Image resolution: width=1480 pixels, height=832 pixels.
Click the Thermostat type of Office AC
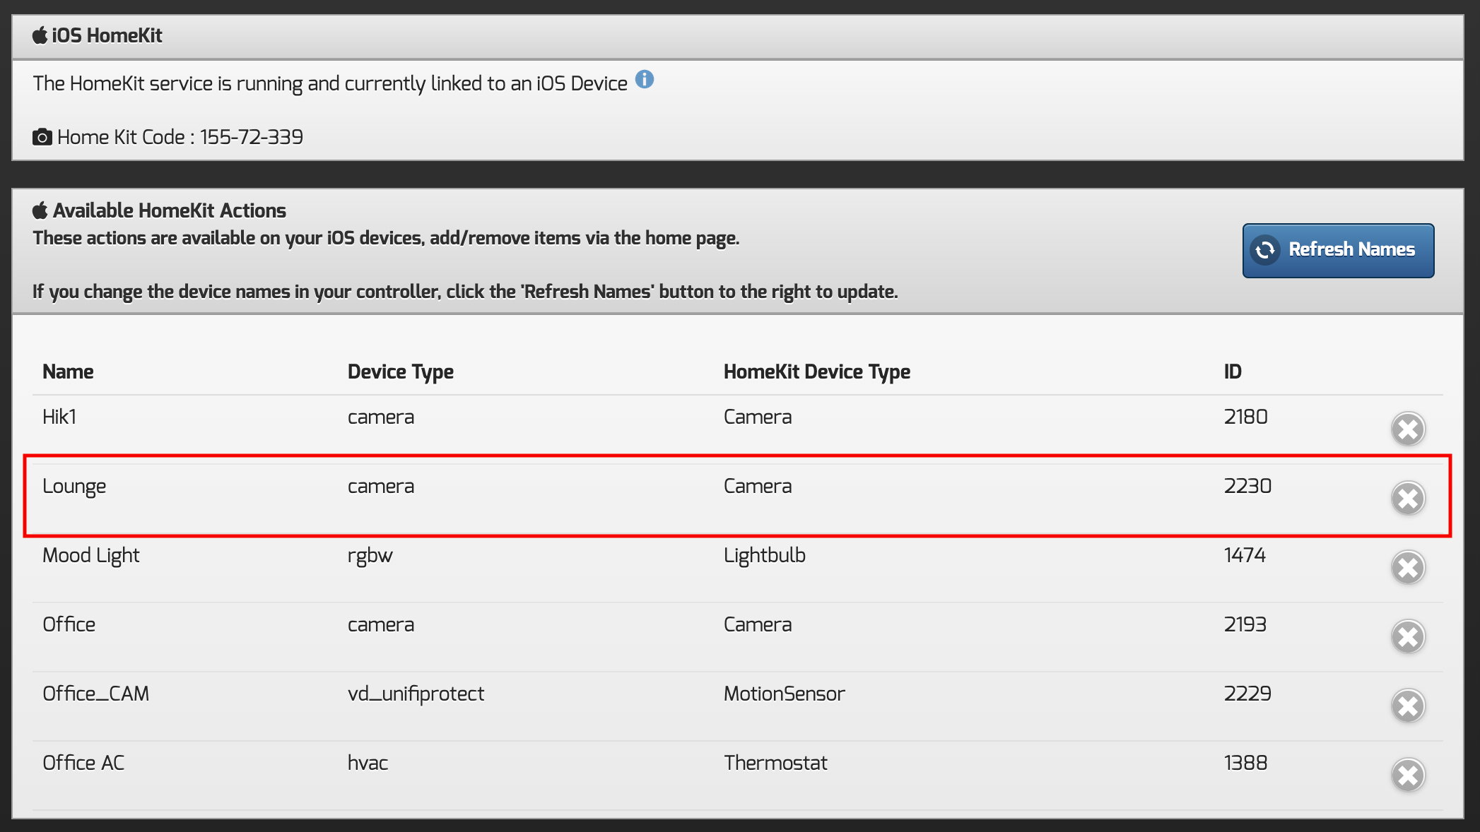pyautogui.click(x=775, y=763)
